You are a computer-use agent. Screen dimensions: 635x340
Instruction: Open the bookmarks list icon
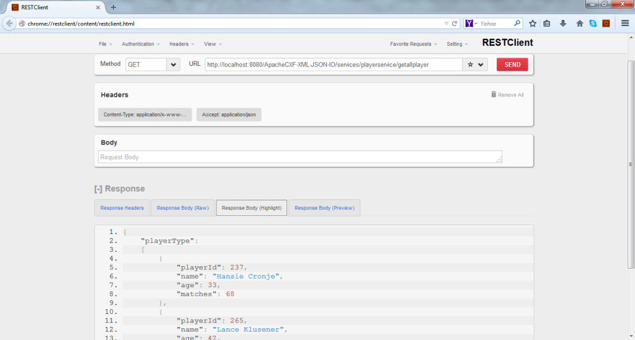point(547,24)
